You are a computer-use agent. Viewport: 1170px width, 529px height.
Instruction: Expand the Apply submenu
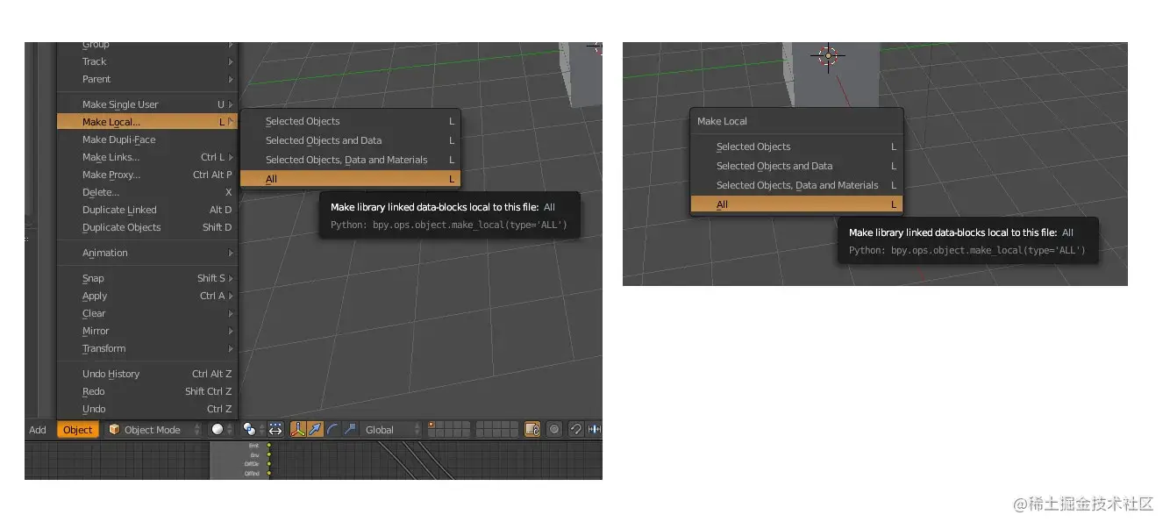[147, 296]
